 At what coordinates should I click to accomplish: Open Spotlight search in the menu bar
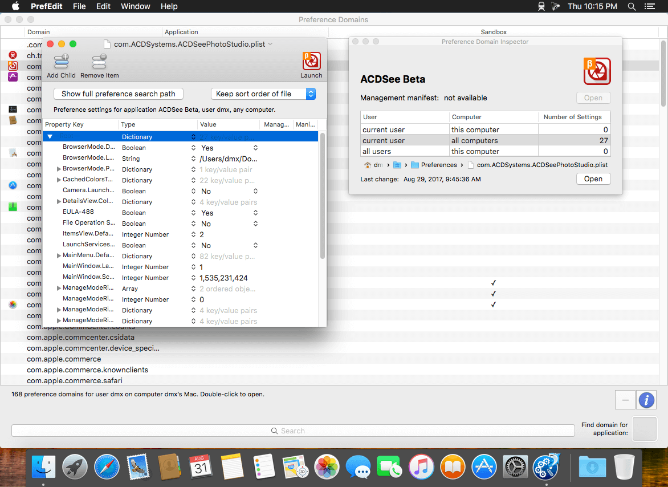coord(632,6)
